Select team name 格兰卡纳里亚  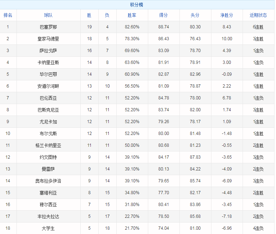[x=48, y=145]
